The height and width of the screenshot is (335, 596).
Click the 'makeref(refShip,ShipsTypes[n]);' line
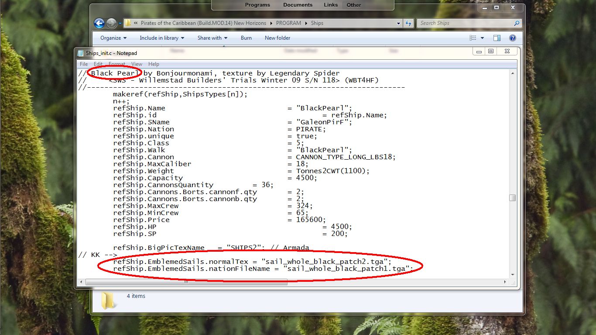[180, 94]
